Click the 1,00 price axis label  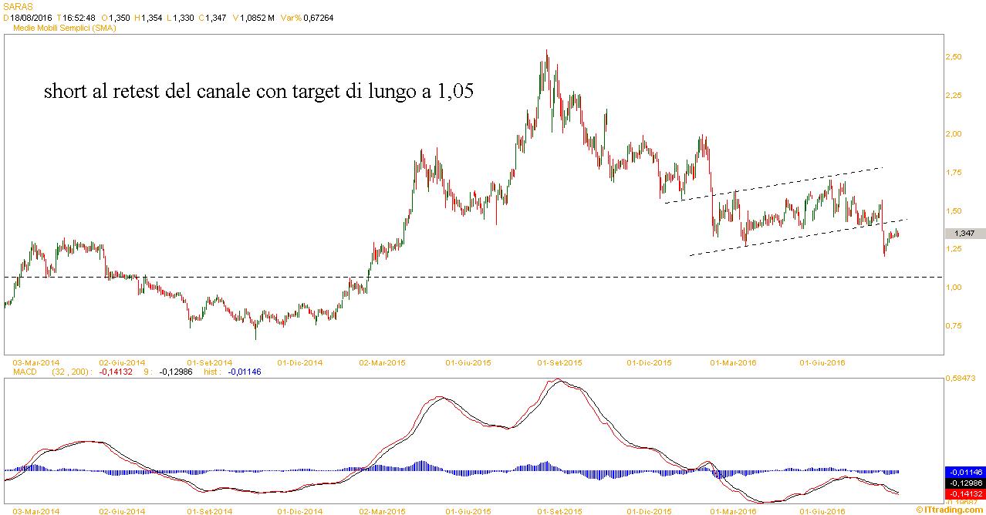pyautogui.click(x=953, y=288)
